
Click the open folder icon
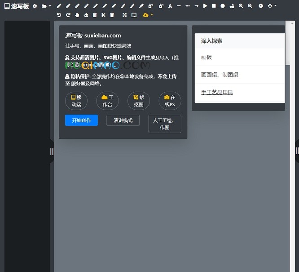point(44,6)
